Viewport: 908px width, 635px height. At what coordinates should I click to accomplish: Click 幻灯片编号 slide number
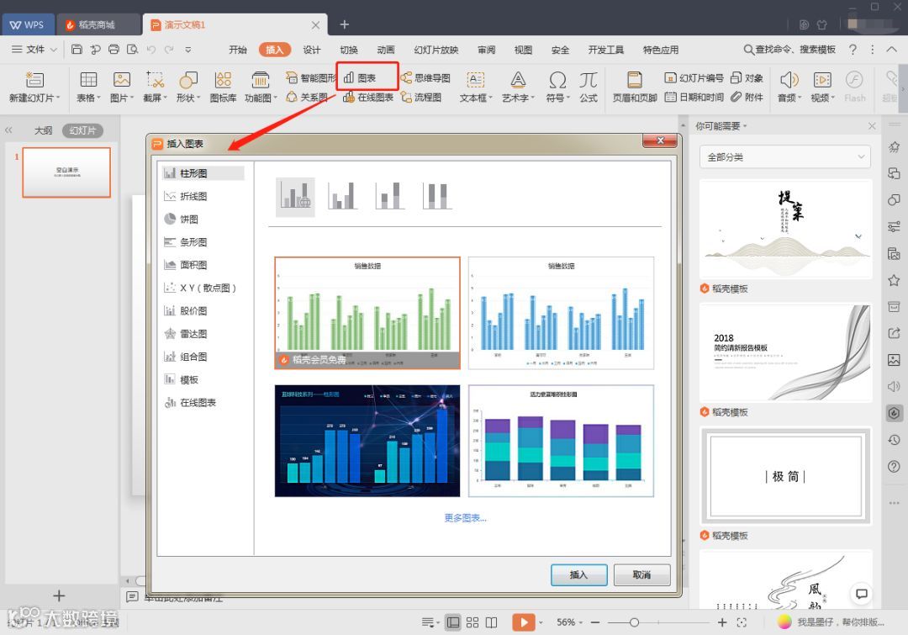(694, 77)
